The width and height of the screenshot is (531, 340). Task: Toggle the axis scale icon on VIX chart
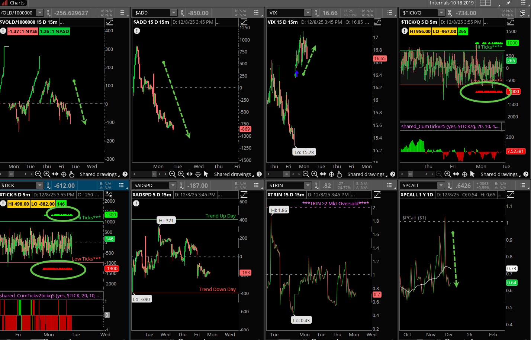pos(377,22)
